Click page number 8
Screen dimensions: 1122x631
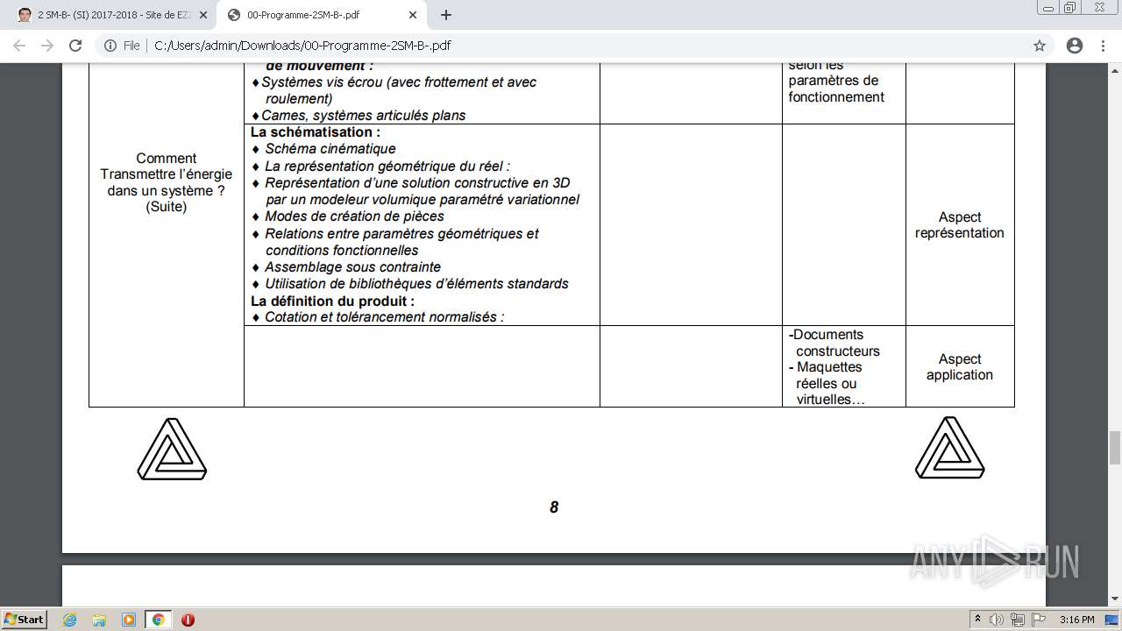coord(554,507)
